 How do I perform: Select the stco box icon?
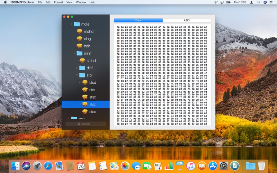pyautogui.click(x=85, y=111)
